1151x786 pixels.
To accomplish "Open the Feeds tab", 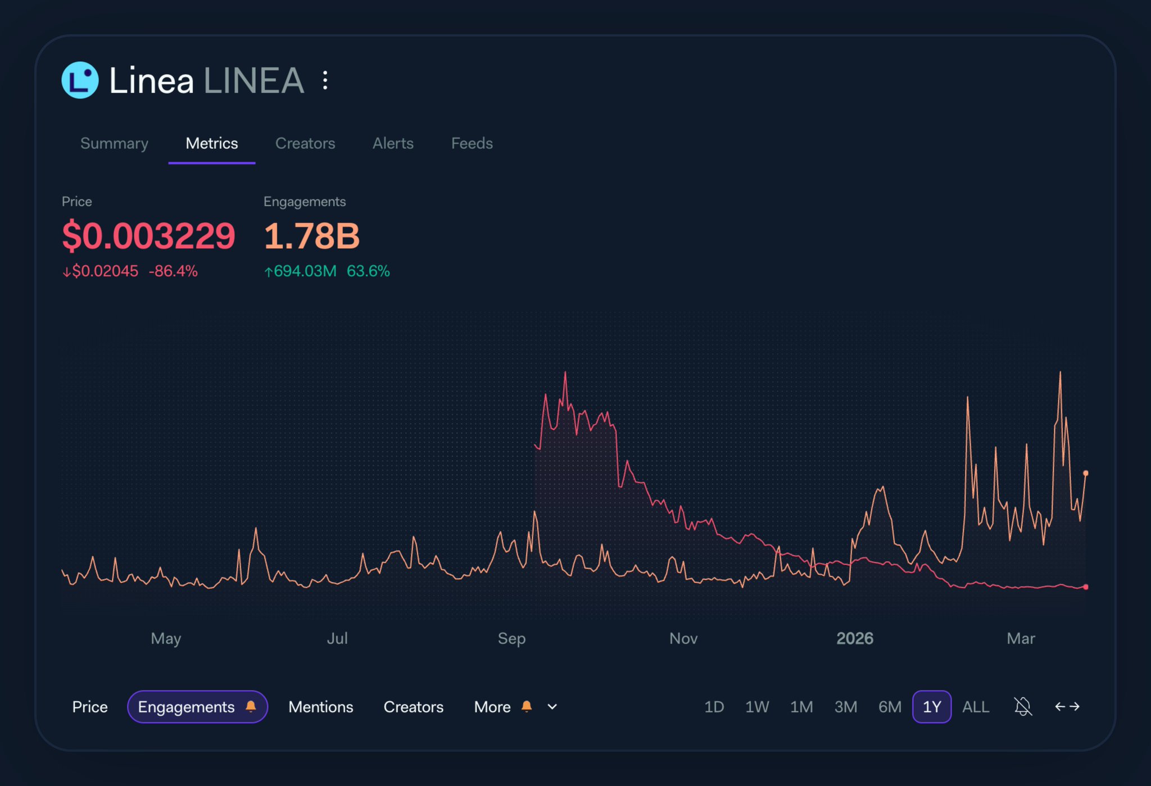I will click(x=472, y=143).
